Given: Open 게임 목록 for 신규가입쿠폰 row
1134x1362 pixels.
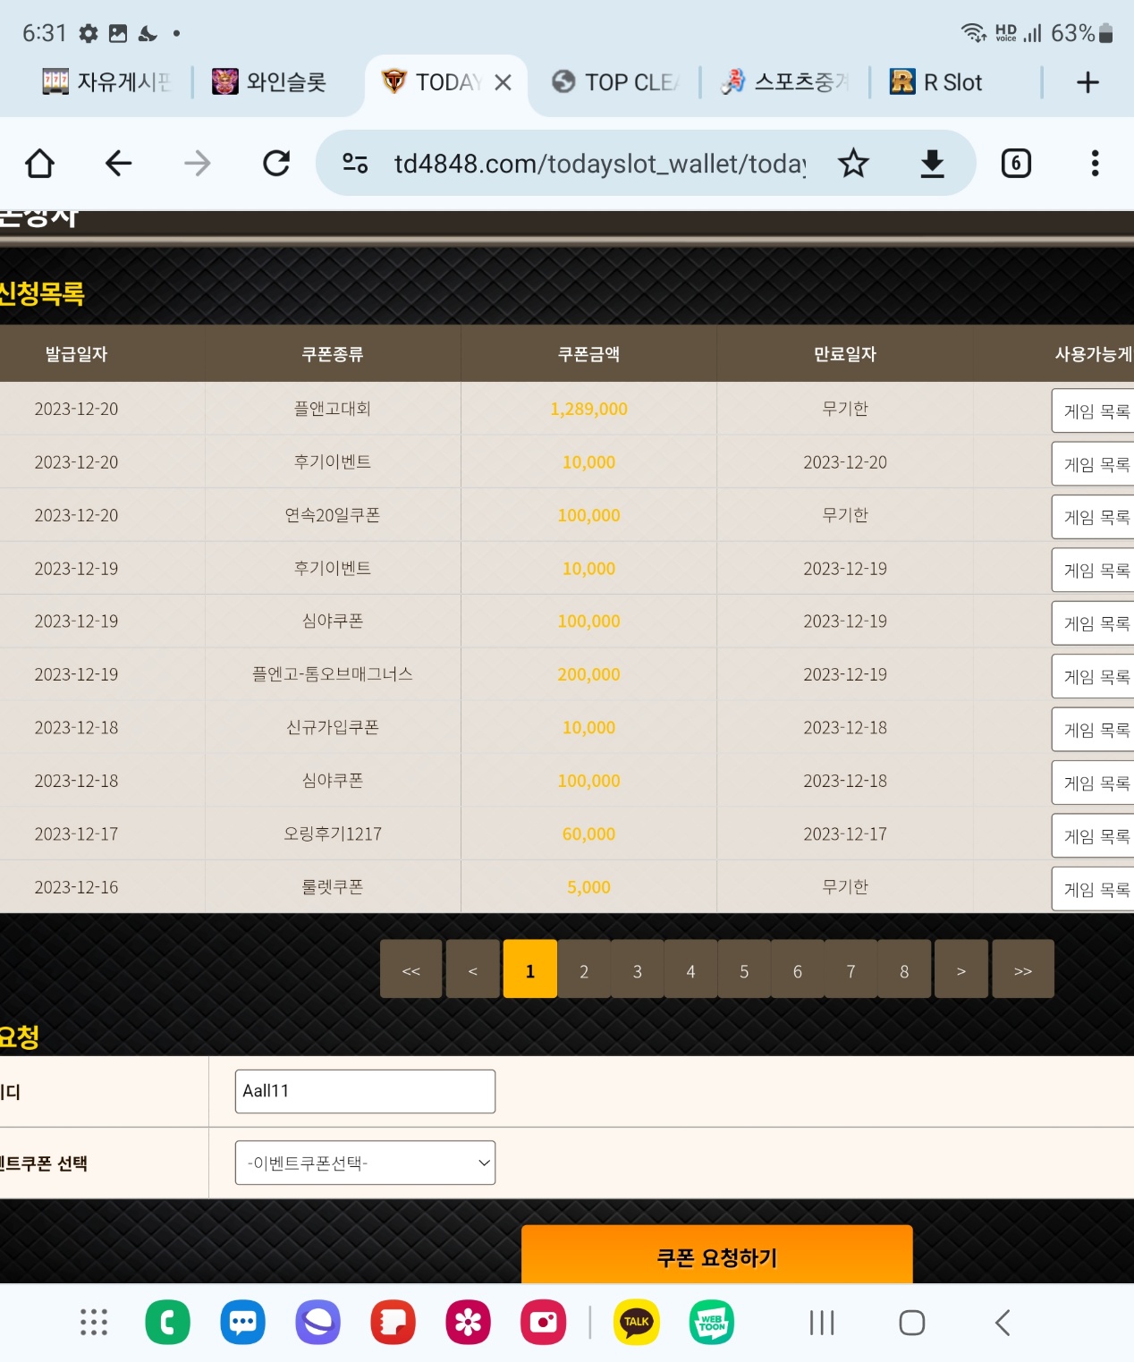Looking at the screenshot, I should [1094, 730].
